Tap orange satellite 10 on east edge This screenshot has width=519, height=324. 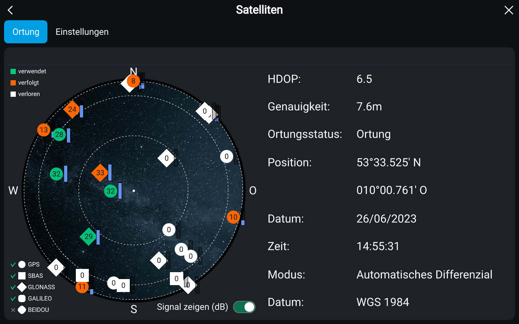click(x=233, y=217)
